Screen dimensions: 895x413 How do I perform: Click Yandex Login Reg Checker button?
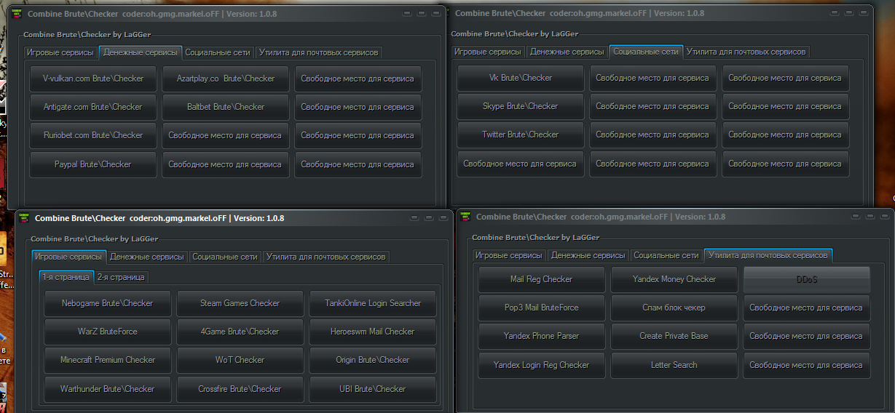click(x=542, y=365)
